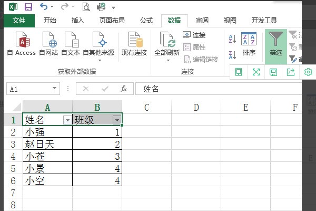
Task: Click the clear filter icon
Action: tap(293, 35)
